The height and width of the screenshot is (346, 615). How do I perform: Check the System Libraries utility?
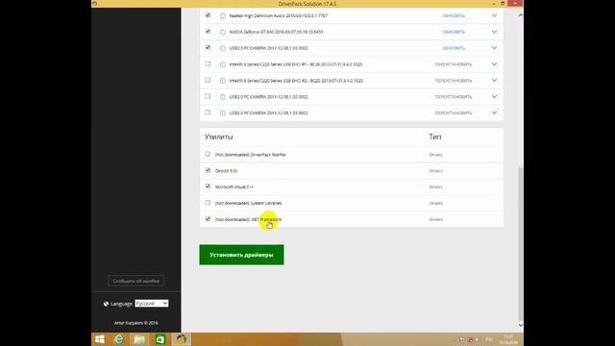[x=208, y=203]
